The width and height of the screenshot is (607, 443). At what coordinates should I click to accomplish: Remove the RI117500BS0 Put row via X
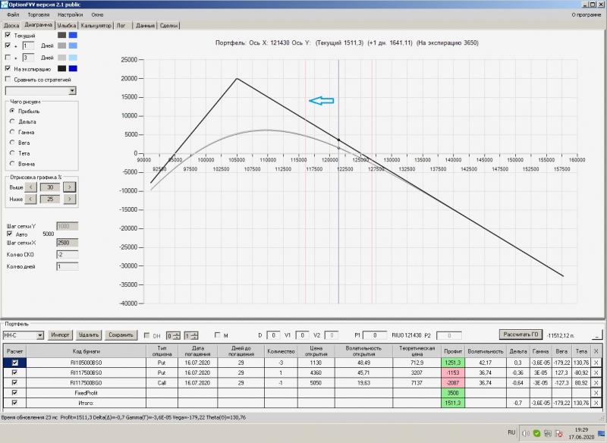(x=596, y=372)
